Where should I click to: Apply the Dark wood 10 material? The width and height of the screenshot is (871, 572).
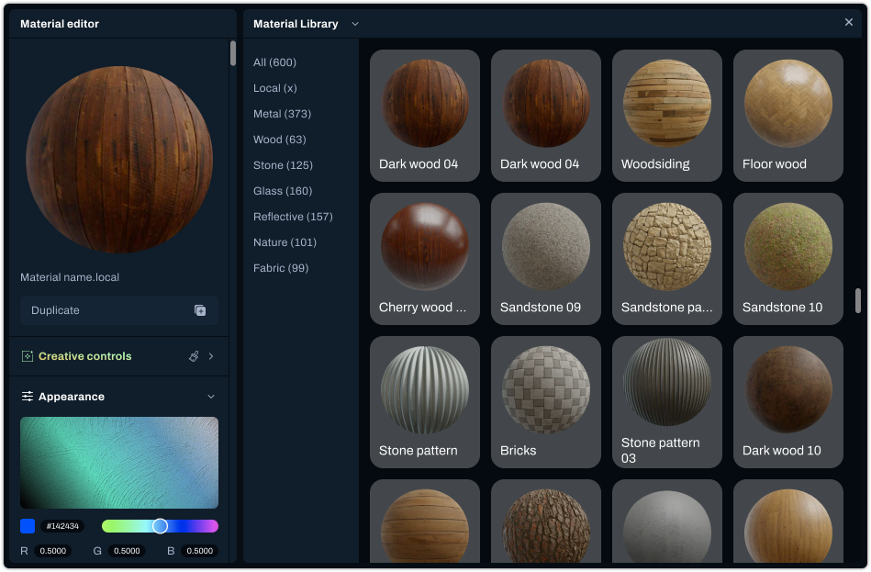pyautogui.click(x=787, y=402)
